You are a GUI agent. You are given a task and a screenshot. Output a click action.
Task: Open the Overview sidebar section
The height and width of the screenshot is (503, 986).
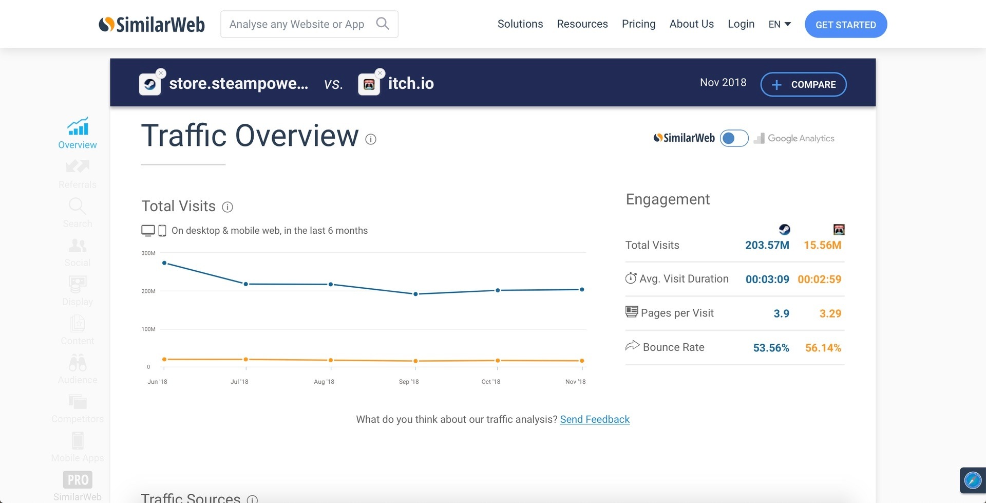pyautogui.click(x=78, y=133)
